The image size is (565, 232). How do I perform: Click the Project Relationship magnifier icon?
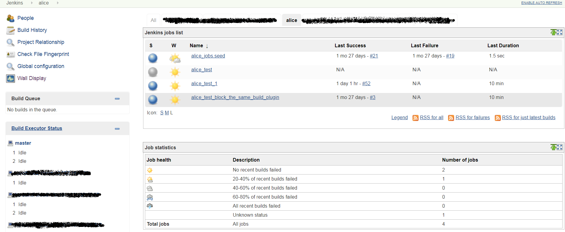(x=11, y=42)
